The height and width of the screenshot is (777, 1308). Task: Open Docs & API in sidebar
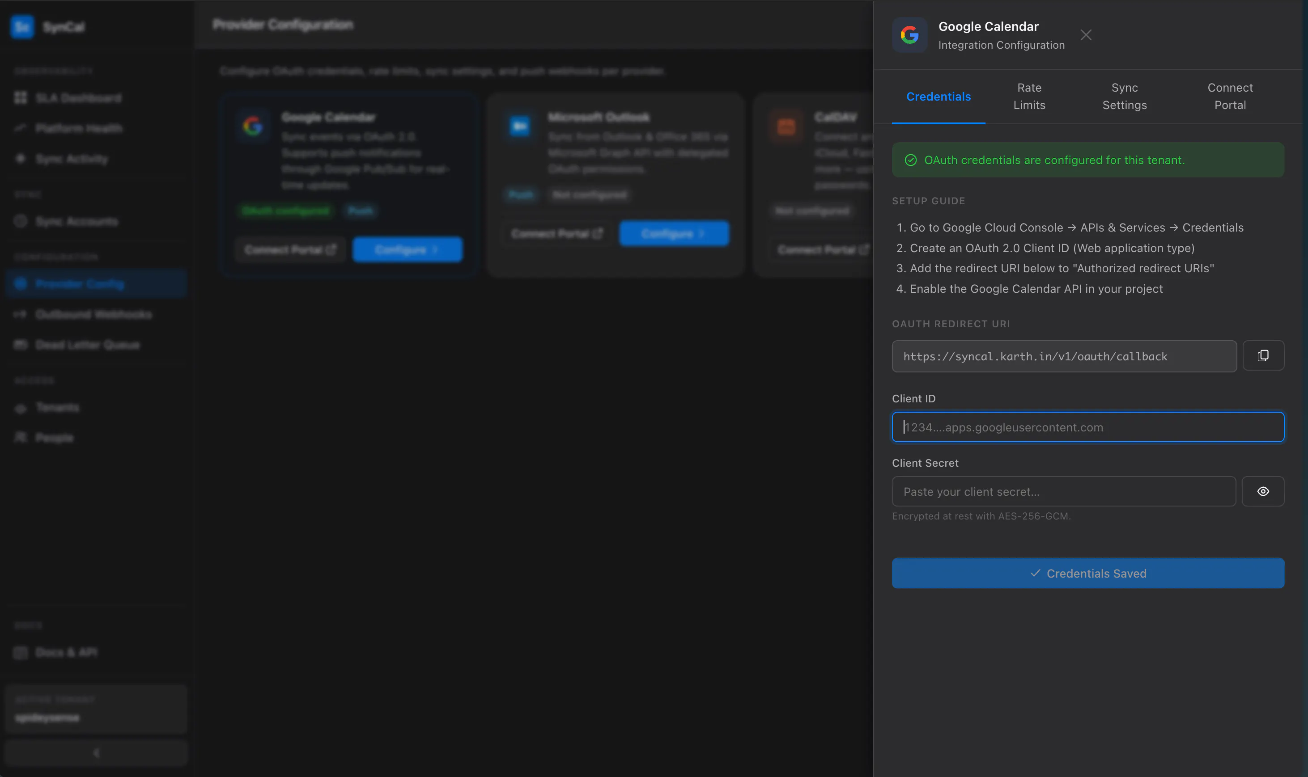pyautogui.click(x=96, y=652)
